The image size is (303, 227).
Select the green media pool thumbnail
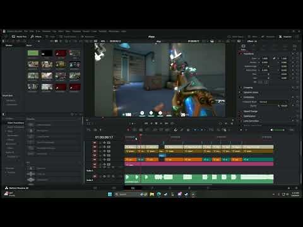[33, 53]
